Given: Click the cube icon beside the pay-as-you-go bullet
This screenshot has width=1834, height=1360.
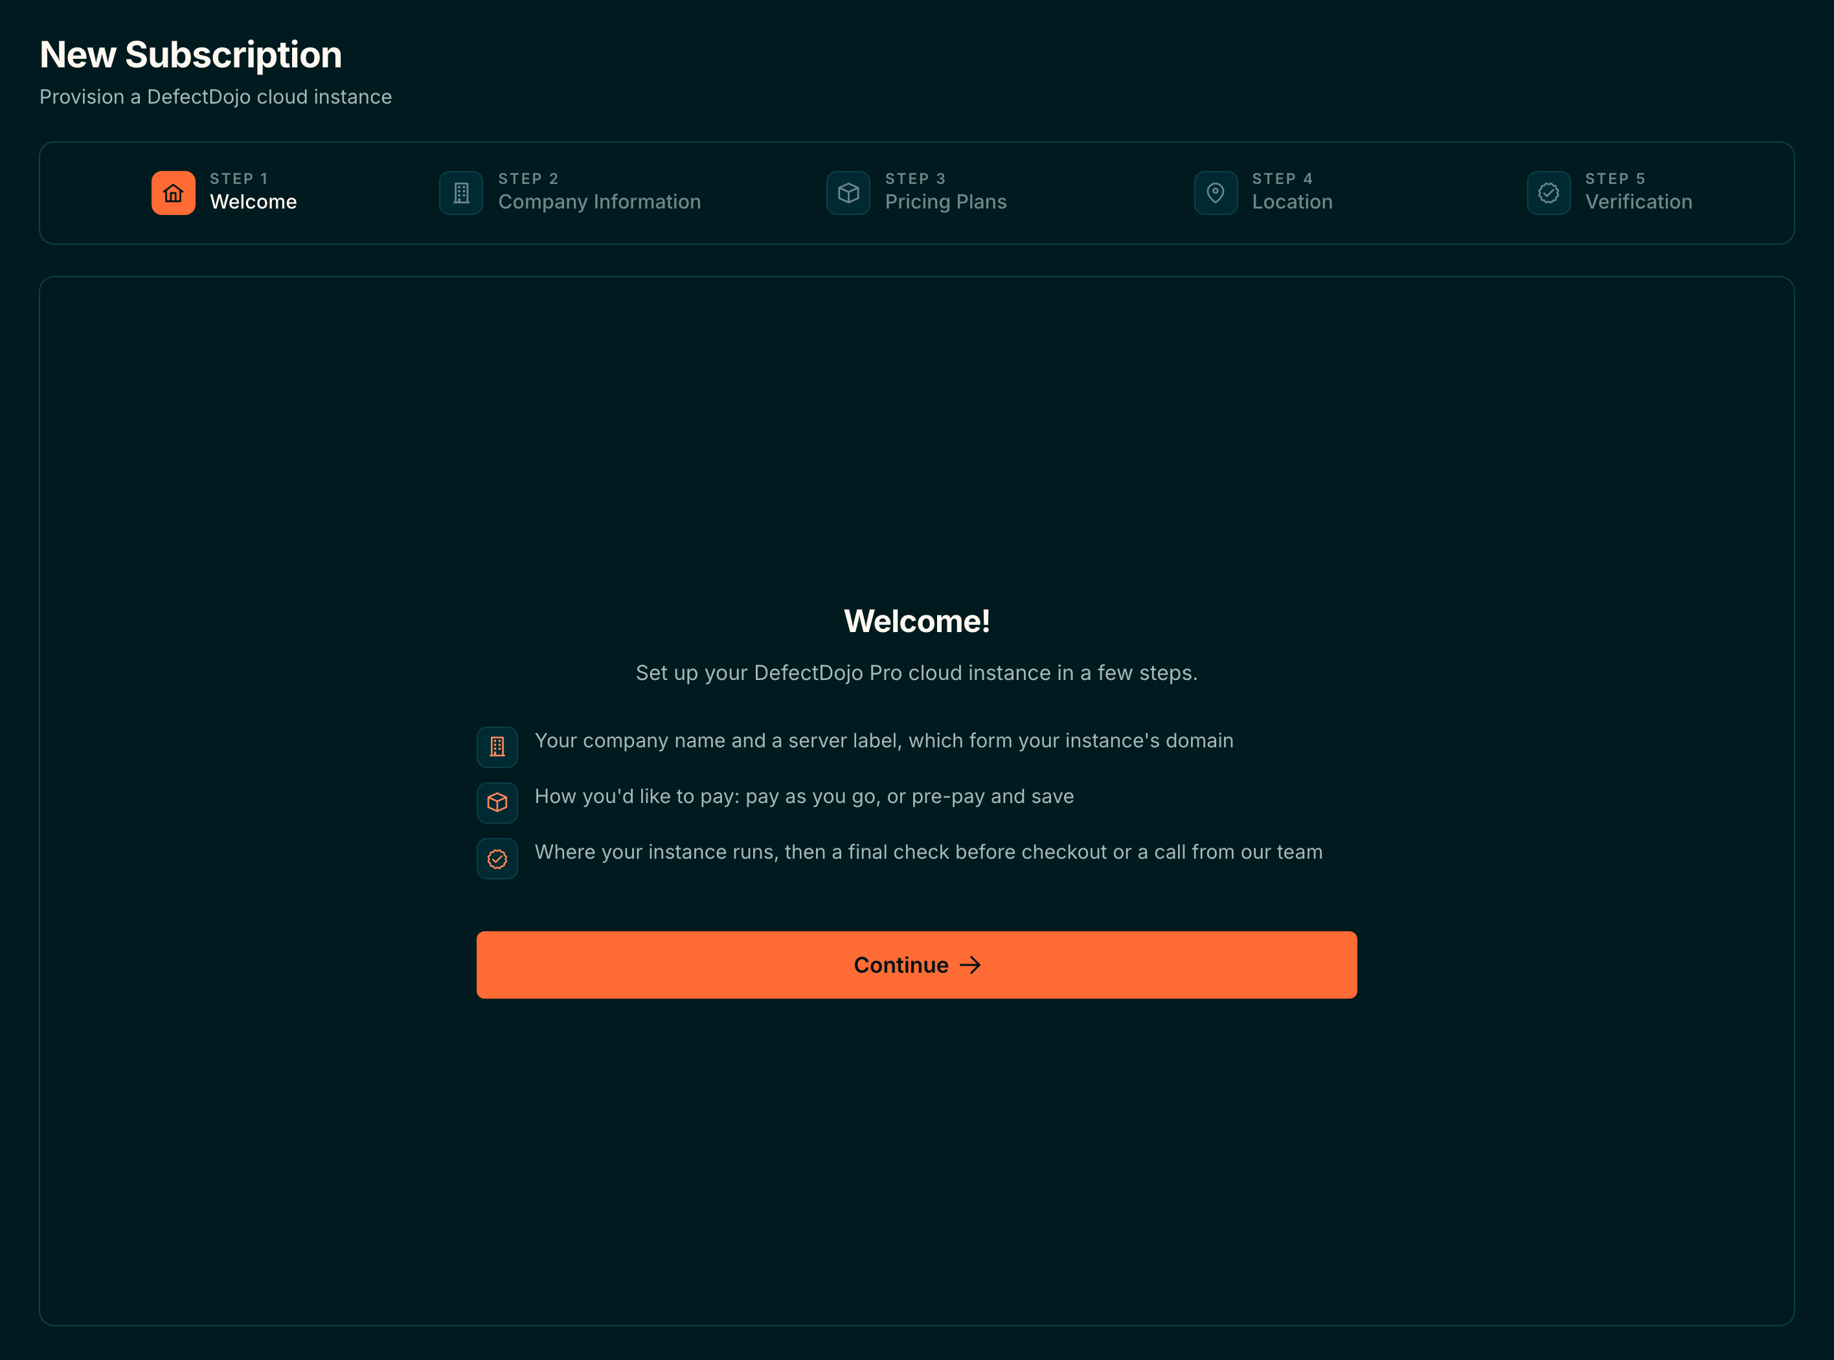Looking at the screenshot, I should [497, 802].
